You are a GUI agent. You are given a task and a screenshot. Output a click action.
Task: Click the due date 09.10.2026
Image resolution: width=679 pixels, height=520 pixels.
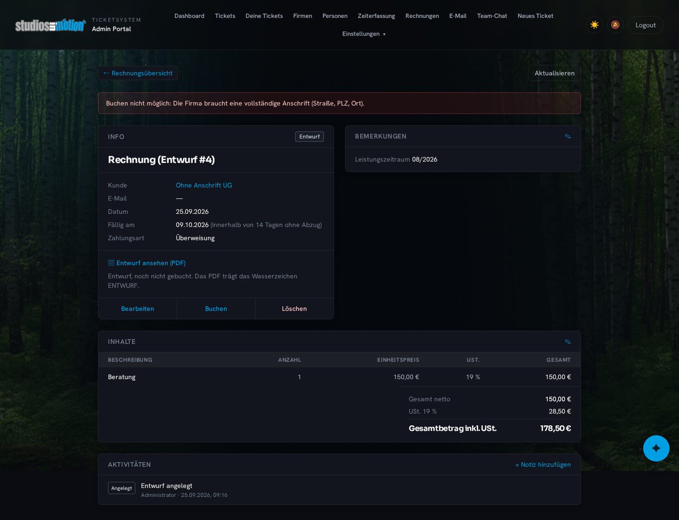tap(192, 225)
